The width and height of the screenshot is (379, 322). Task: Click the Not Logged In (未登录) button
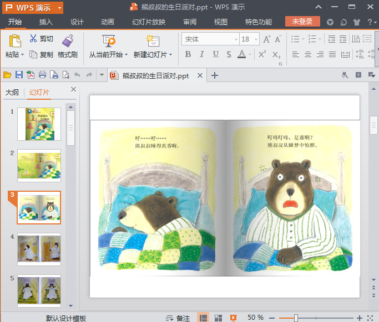[x=302, y=22]
